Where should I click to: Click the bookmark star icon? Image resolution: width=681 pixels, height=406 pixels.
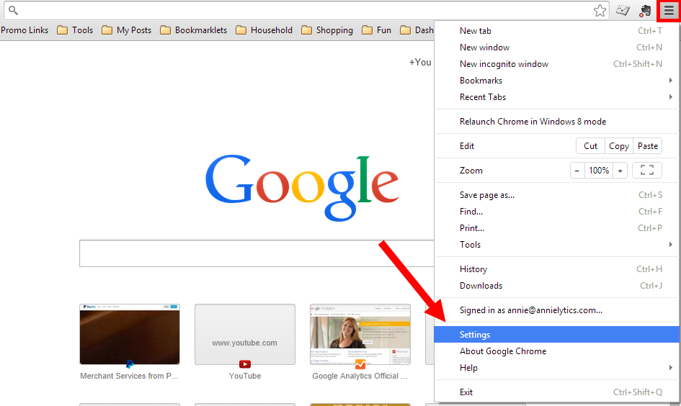click(x=600, y=10)
